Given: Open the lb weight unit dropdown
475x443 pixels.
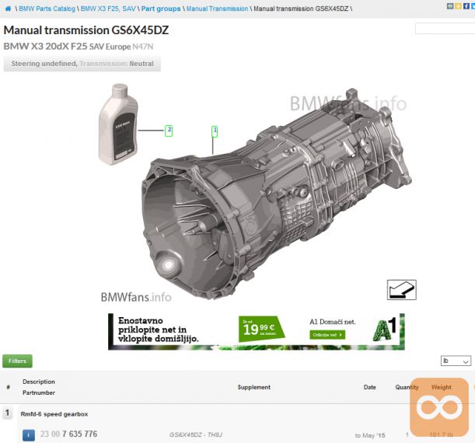Looking at the screenshot, I should coord(456,361).
